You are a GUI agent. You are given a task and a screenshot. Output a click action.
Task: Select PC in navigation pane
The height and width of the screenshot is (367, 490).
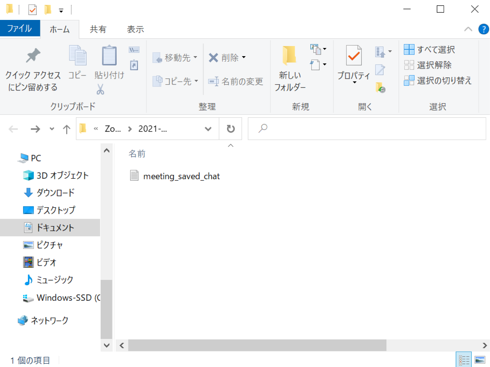point(30,158)
